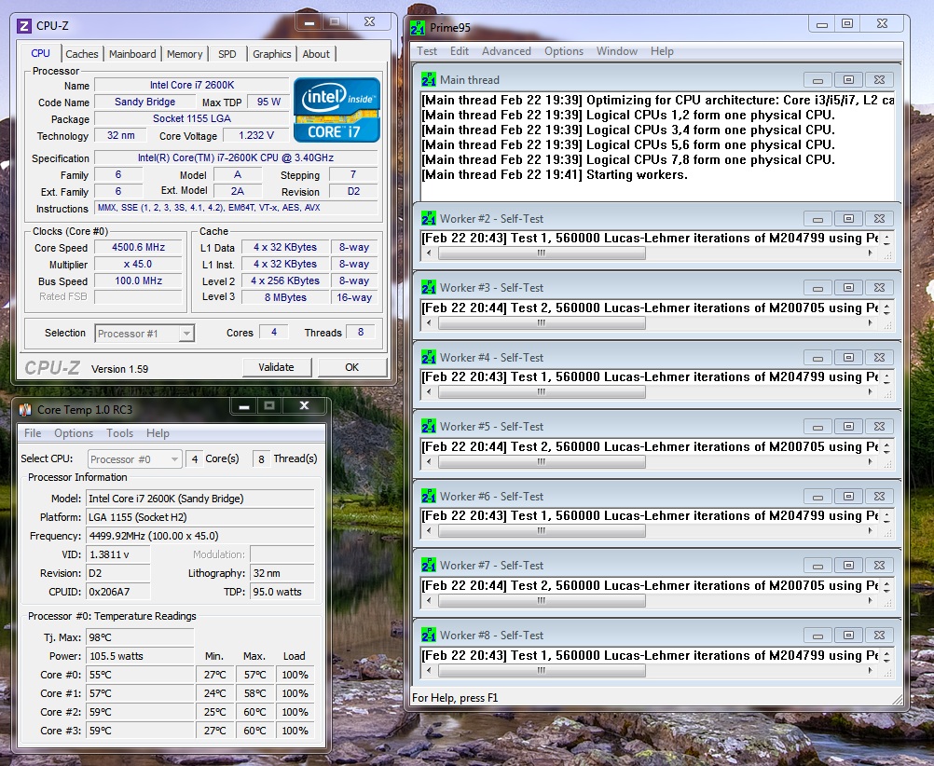Screen dimensions: 934x766
Task: Click the Worker #6 window icon
Action: 428,496
